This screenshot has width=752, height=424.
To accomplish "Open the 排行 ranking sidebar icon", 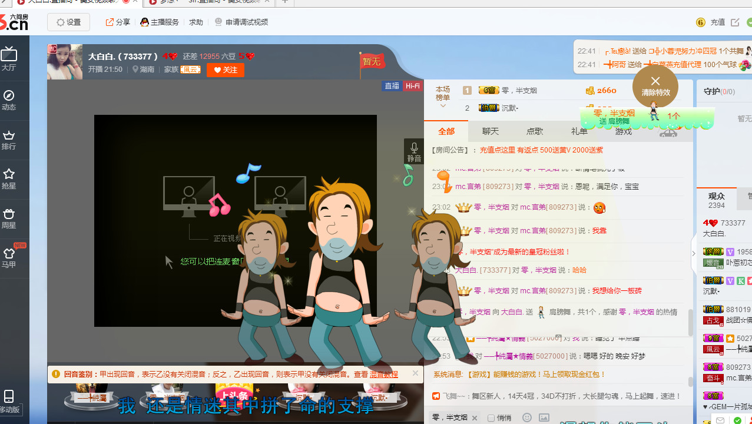I will coord(9,140).
